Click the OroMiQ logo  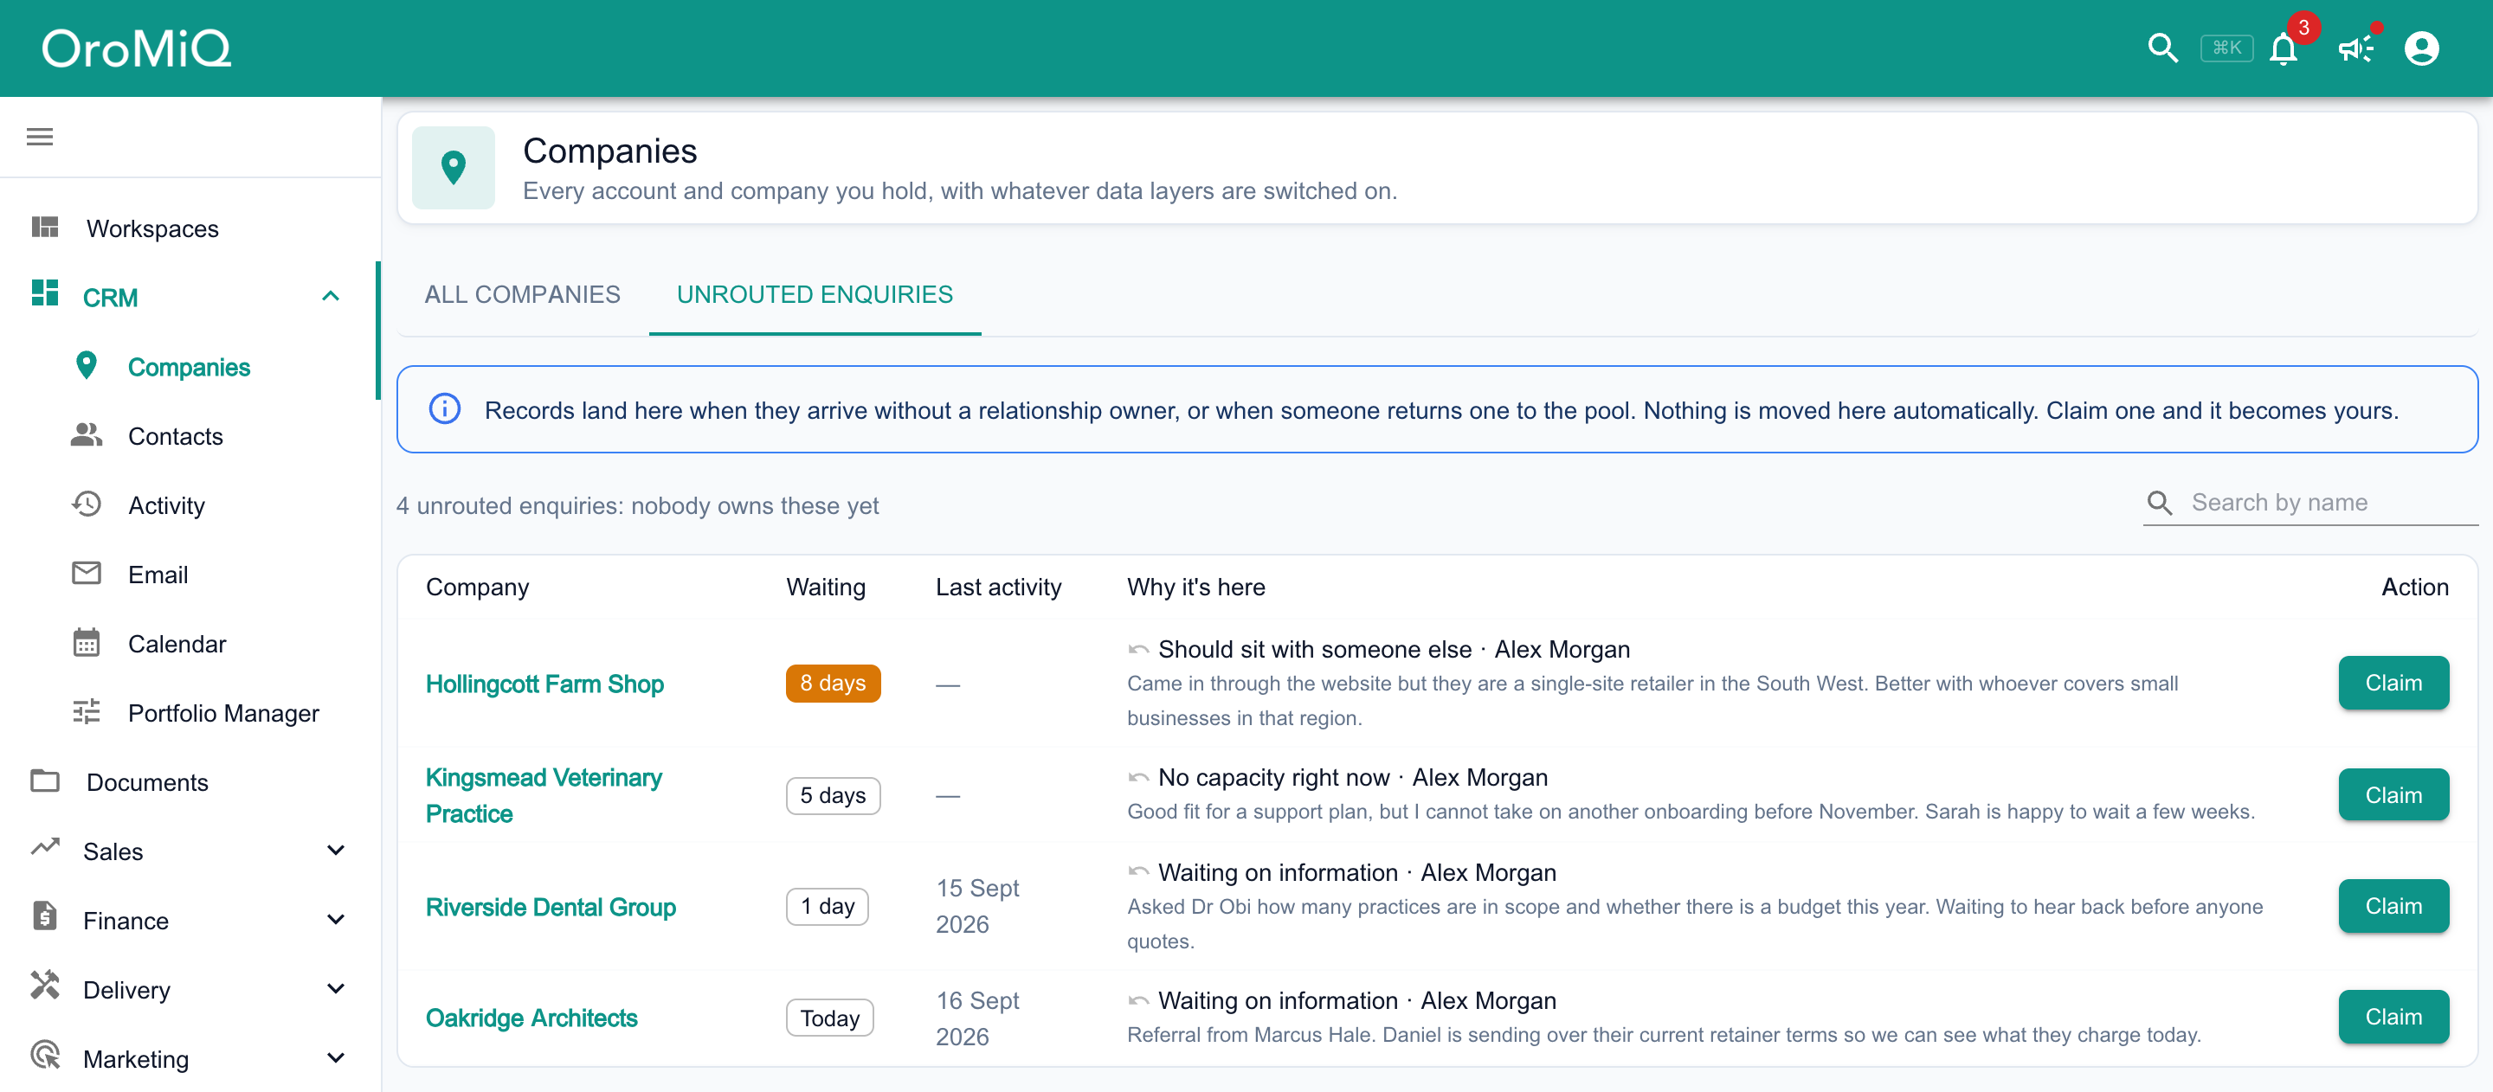pos(137,48)
